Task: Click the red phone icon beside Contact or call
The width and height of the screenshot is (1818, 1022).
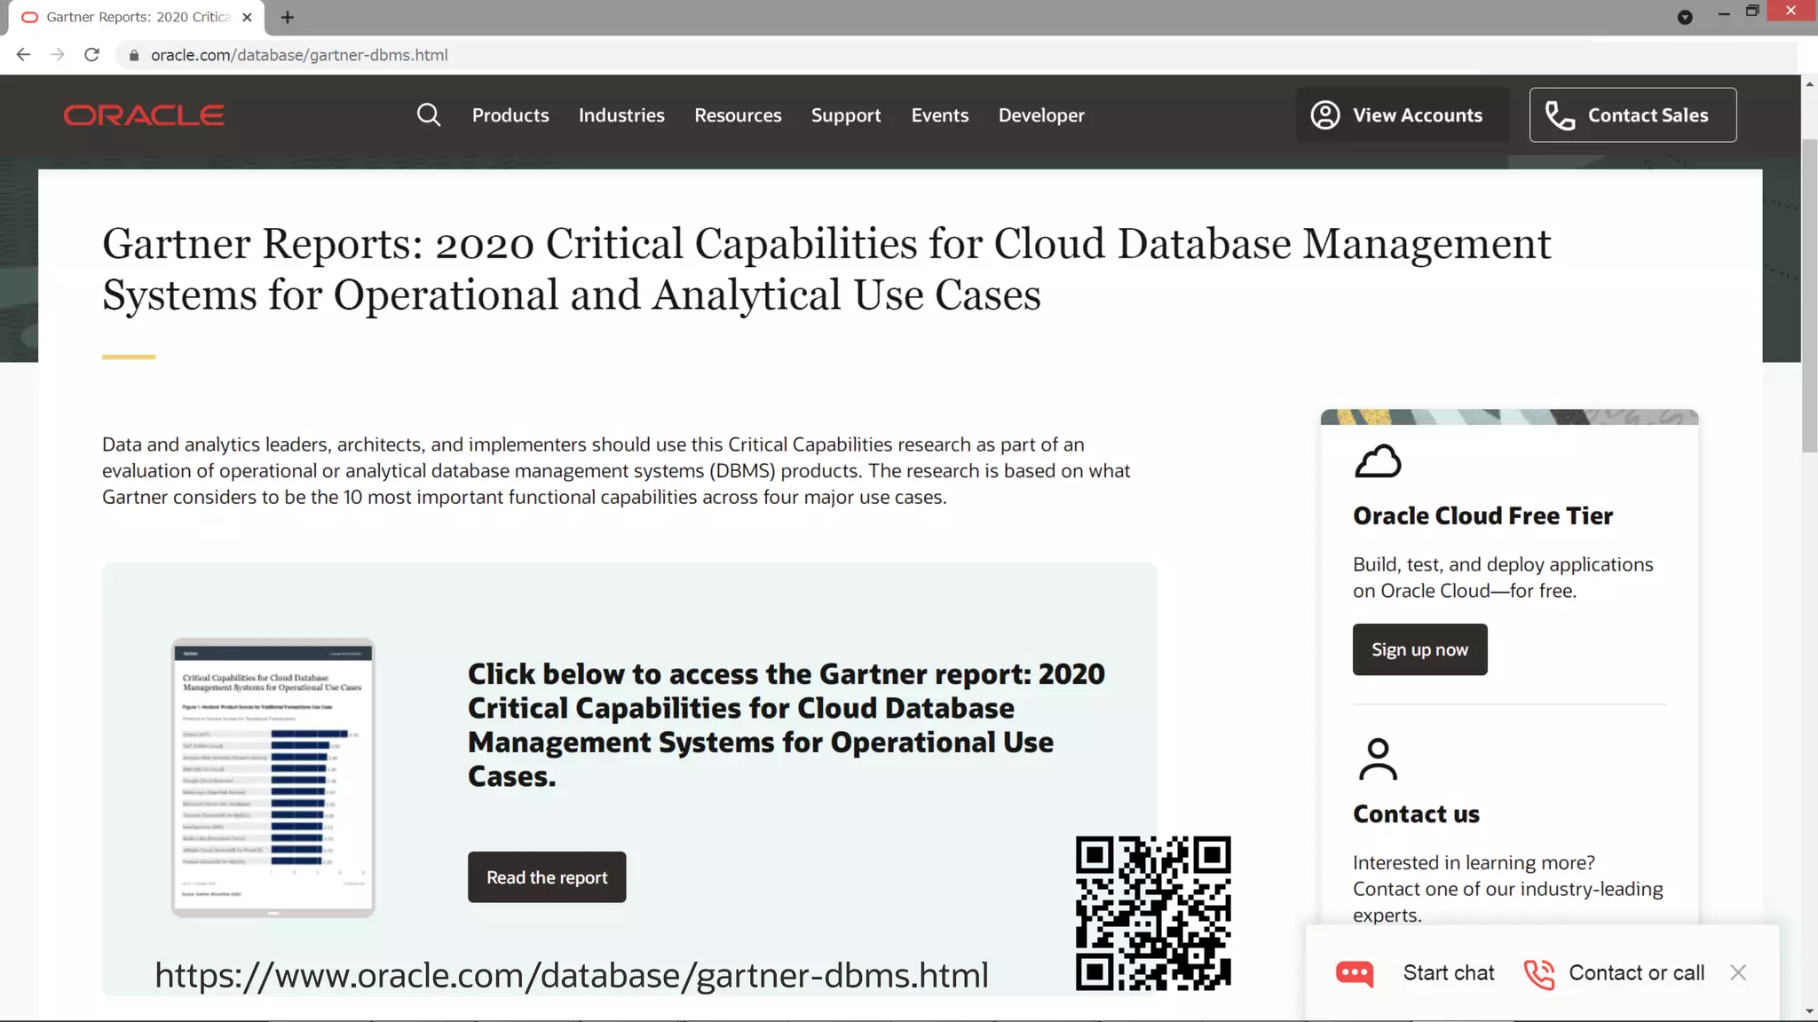Action: pos(1539,974)
